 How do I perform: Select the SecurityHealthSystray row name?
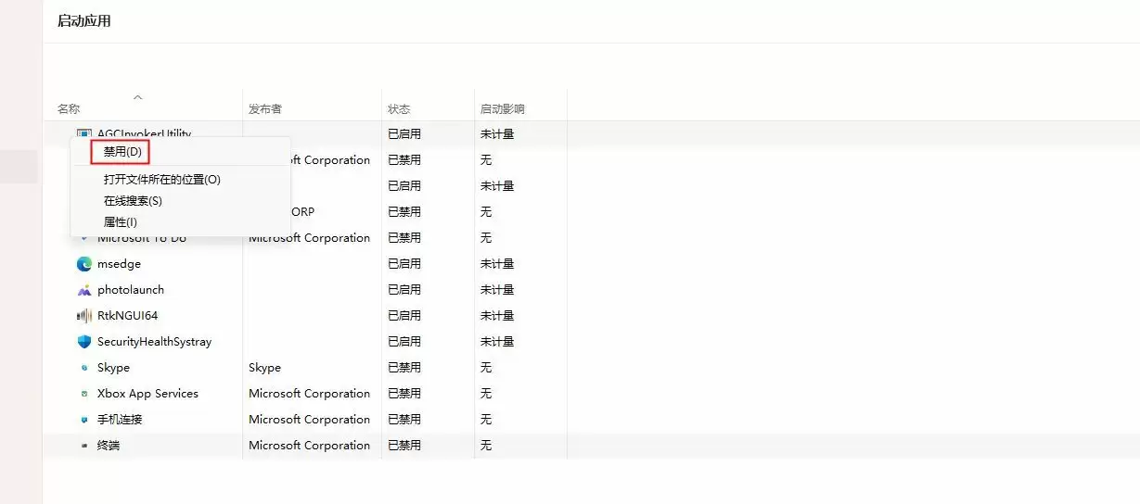[154, 342]
